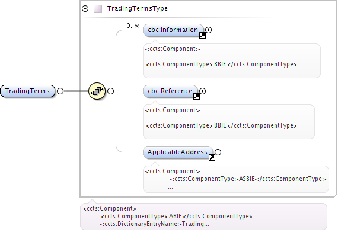
Task: Select the ApplicableAddress element
Action: (178, 152)
